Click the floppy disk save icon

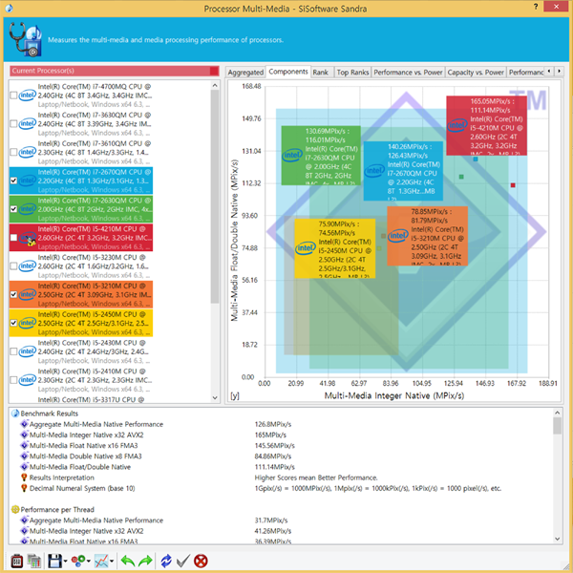54,561
